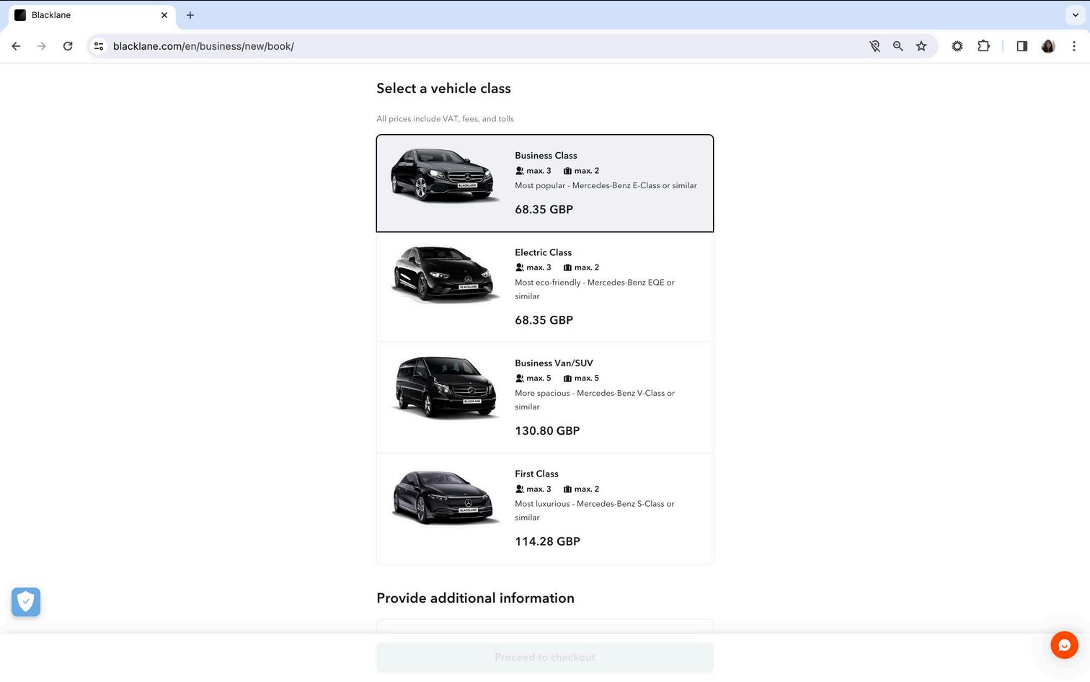This screenshot has height=682, width=1090.
Task: Click the Mercedes S-Class car image
Action: 444,497
